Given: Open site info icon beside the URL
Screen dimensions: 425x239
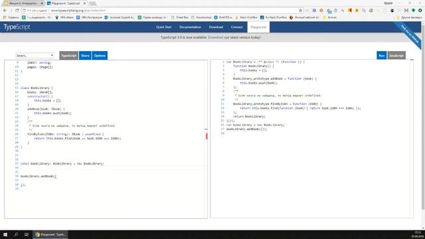Looking at the screenshot, I should click(x=24, y=11).
